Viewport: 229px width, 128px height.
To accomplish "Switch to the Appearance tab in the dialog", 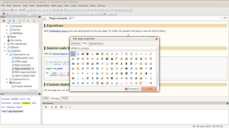I will [96, 43].
